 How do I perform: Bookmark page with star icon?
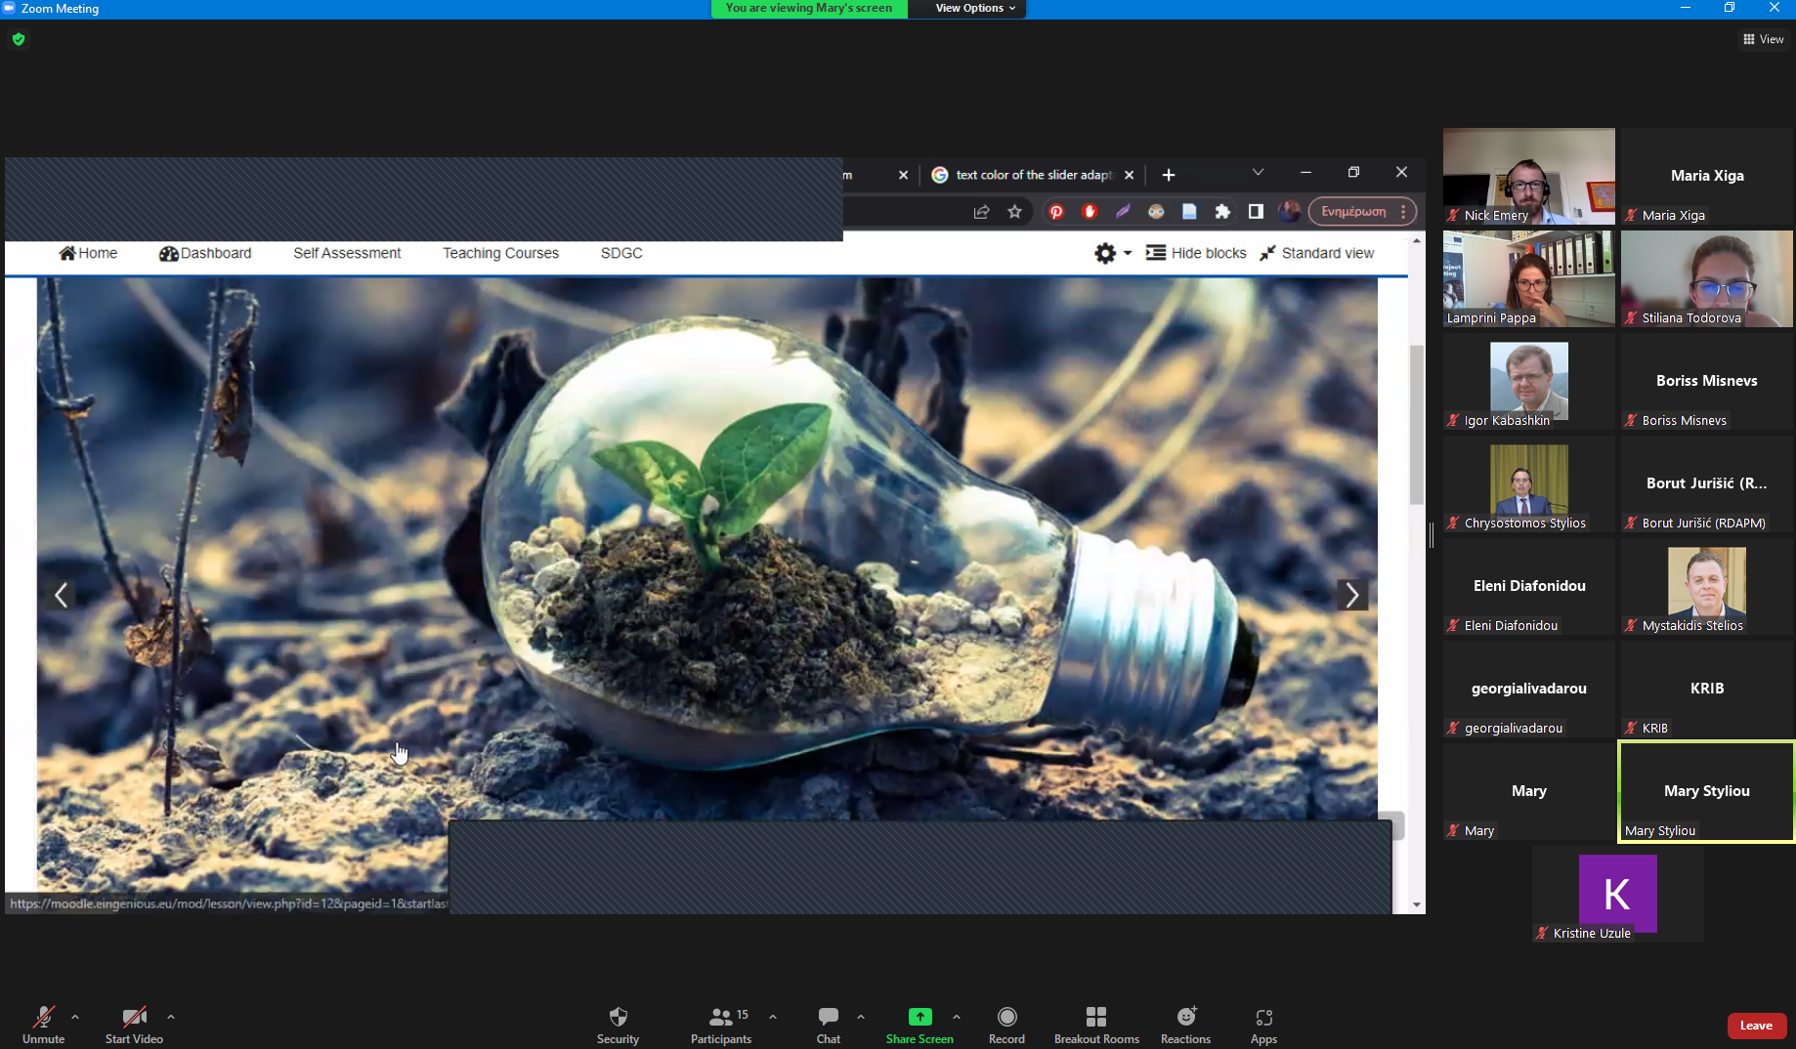coord(1015,212)
